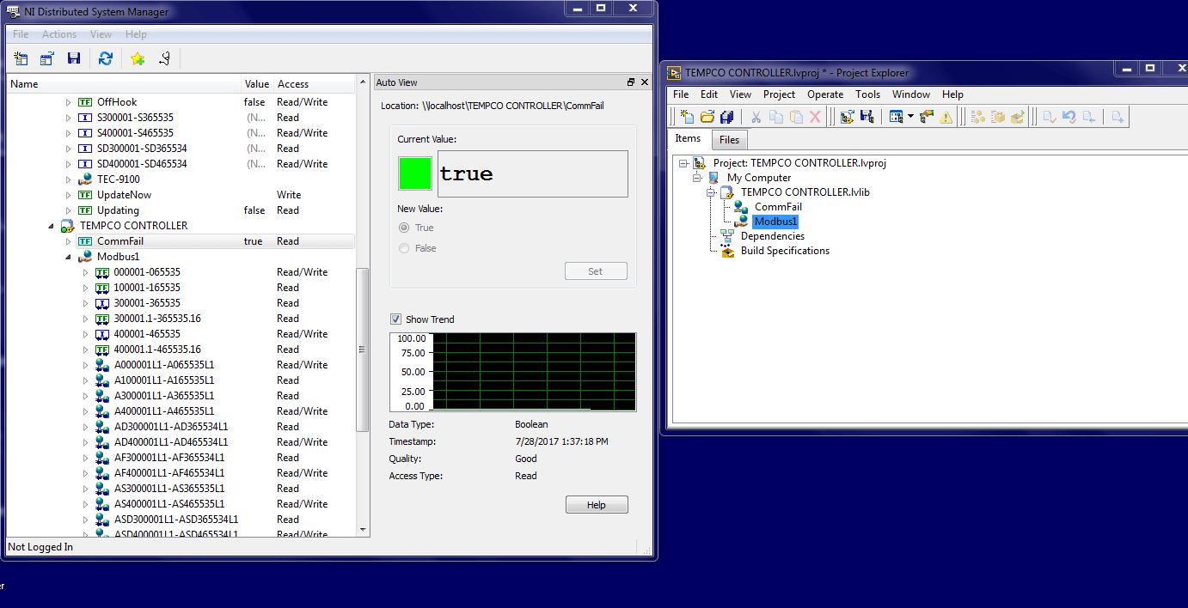Click the Cut scissors icon in Project Explorer

coord(756,117)
